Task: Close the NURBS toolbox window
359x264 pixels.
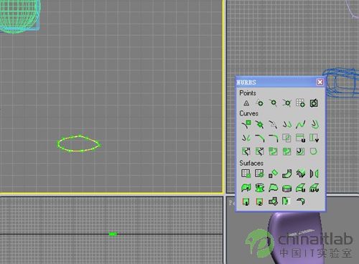Action: (320, 82)
